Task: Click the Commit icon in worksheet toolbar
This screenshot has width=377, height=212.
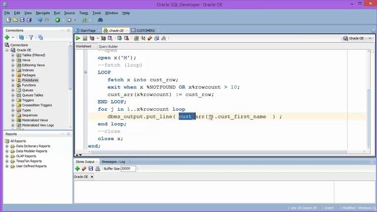Action: (x=120, y=38)
